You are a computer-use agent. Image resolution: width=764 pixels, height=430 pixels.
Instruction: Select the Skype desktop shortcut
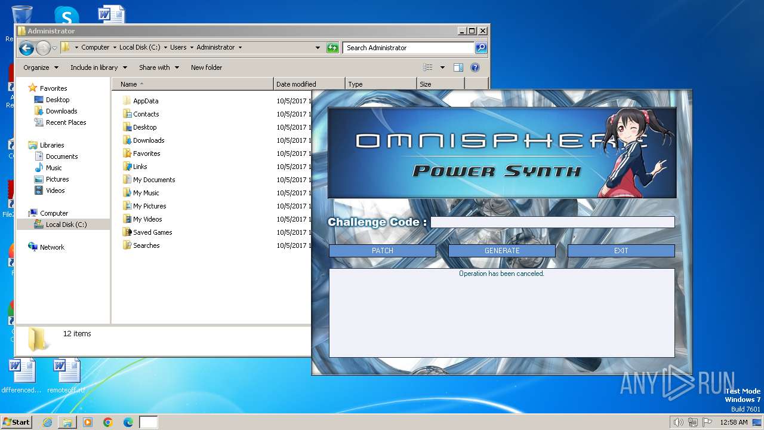[66, 17]
